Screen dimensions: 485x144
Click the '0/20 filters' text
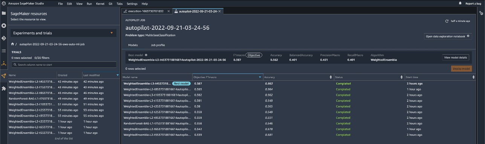coord(42,58)
